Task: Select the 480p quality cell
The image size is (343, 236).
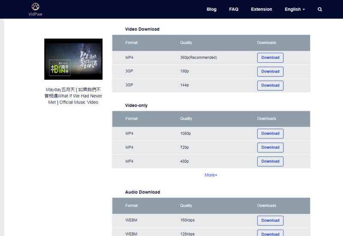Action: pyautogui.click(x=184, y=161)
